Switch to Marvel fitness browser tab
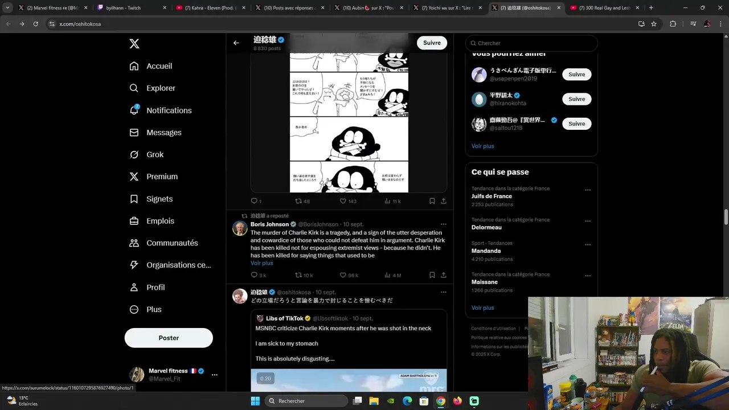Viewport: 729px width, 410px height. [52, 8]
